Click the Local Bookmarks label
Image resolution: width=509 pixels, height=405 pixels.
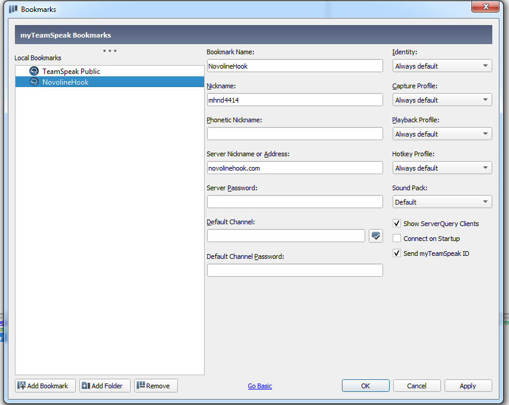tap(38, 58)
